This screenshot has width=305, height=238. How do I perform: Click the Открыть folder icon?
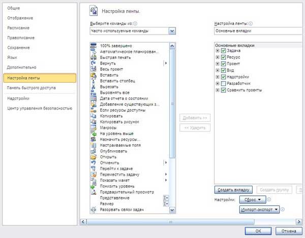pos(94,157)
